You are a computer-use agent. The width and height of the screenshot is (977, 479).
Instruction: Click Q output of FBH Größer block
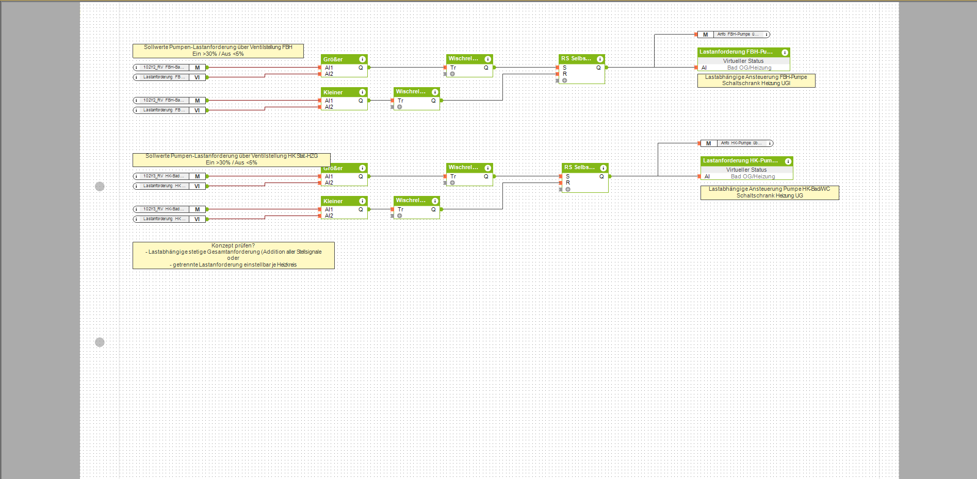(361, 68)
